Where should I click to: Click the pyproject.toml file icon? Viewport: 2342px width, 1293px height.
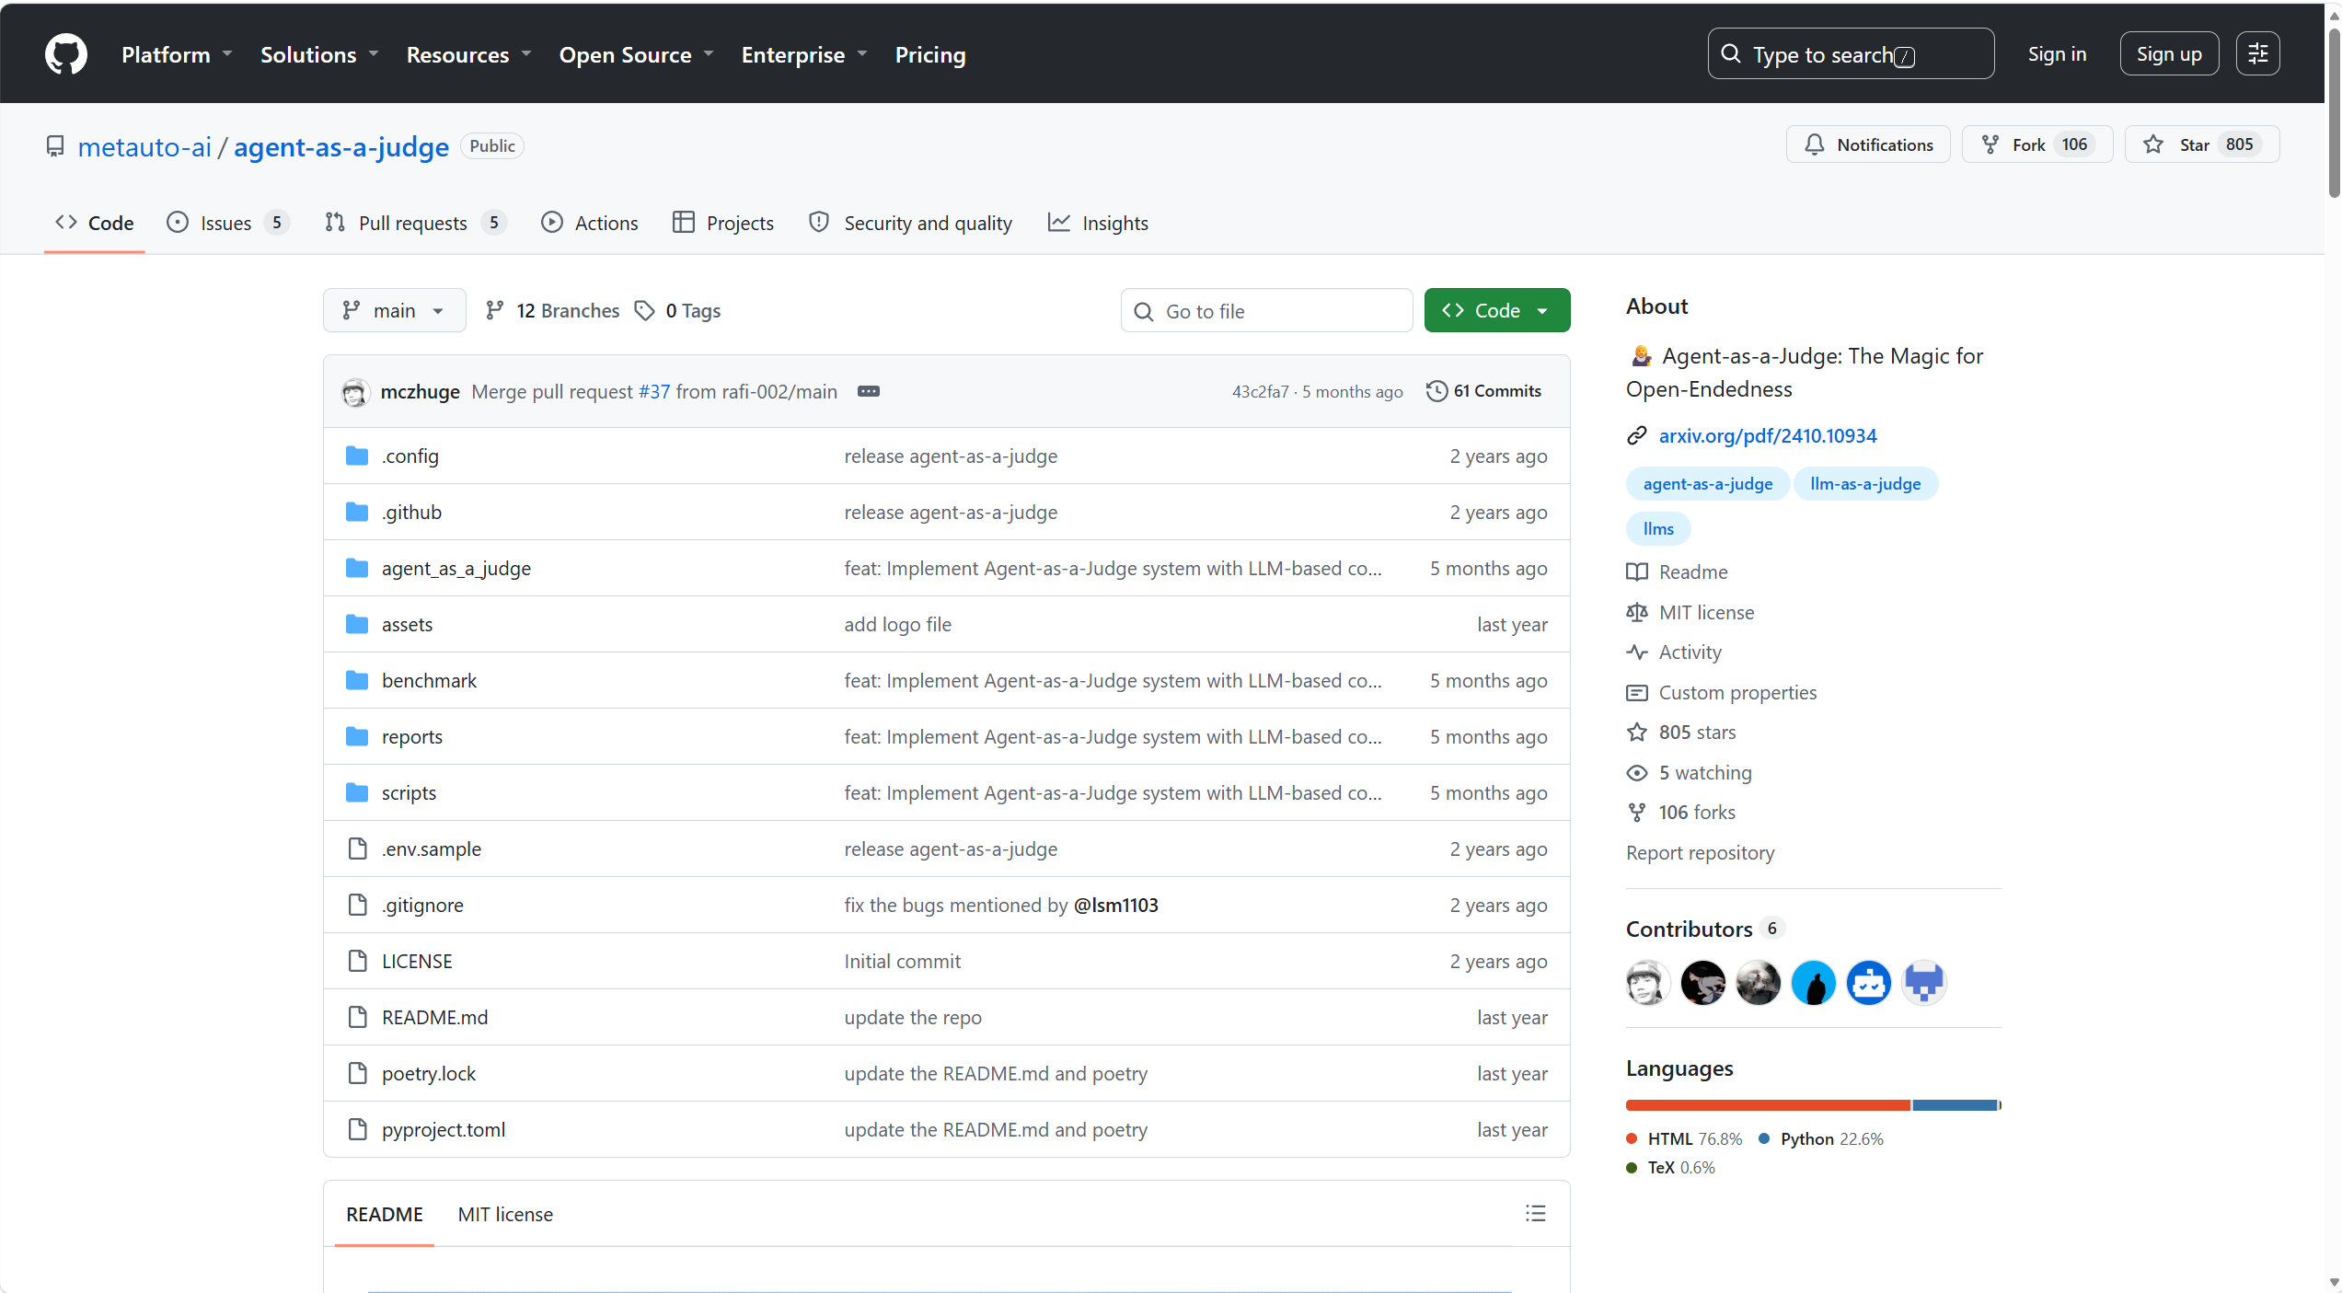tap(357, 1130)
